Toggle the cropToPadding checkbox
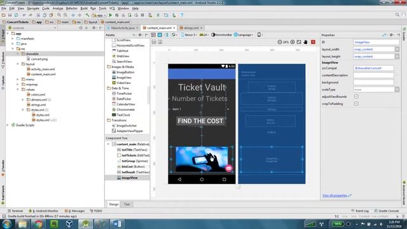The width and height of the screenshot is (407, 229). pos(356,104)
